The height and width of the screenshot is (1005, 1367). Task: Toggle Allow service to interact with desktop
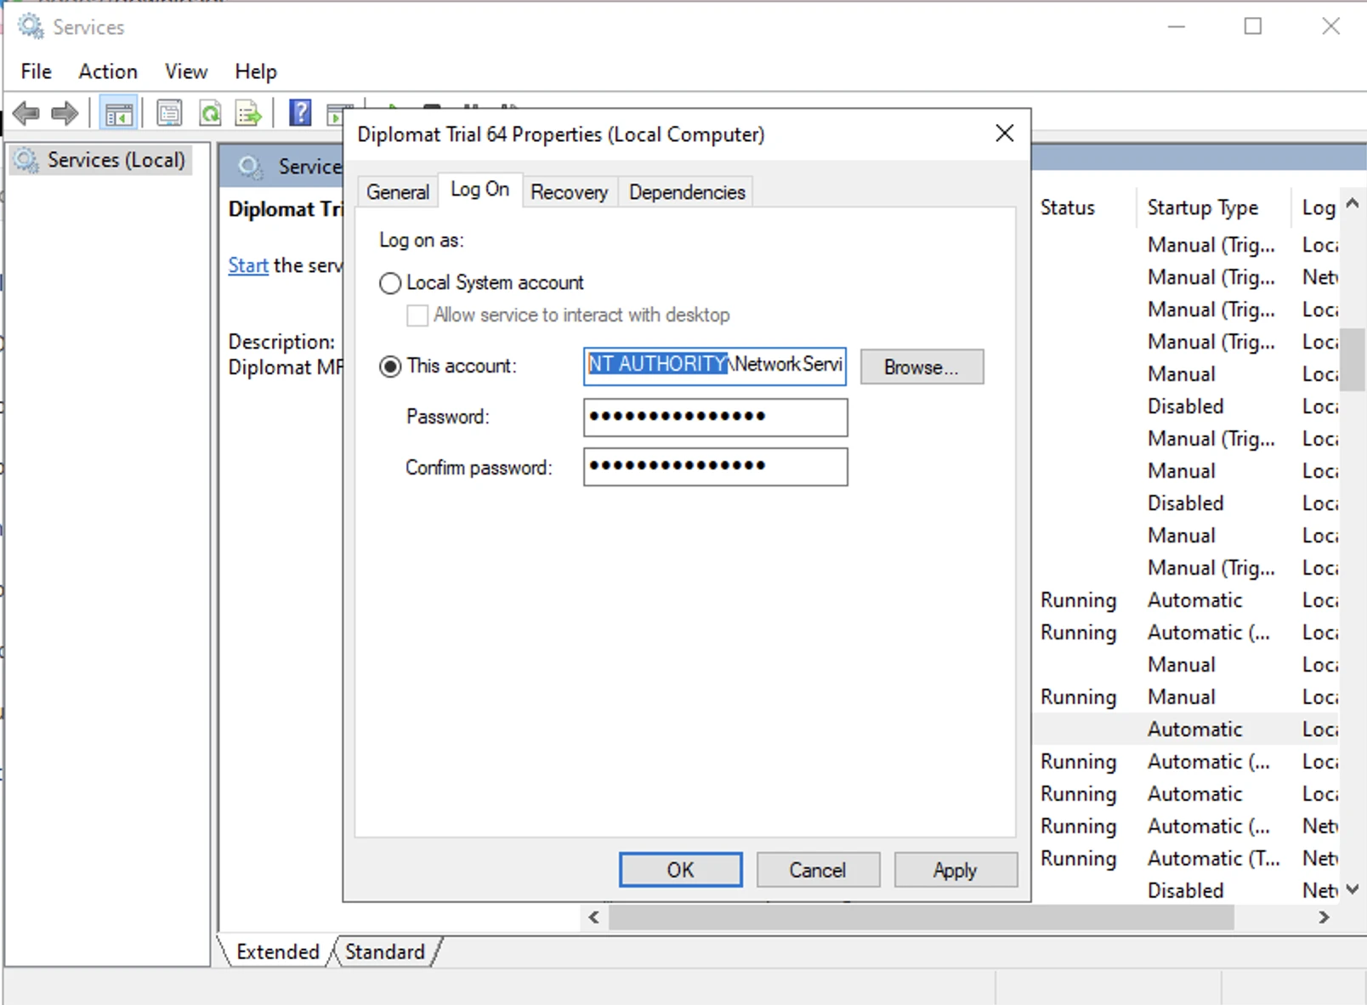[417, 315]
